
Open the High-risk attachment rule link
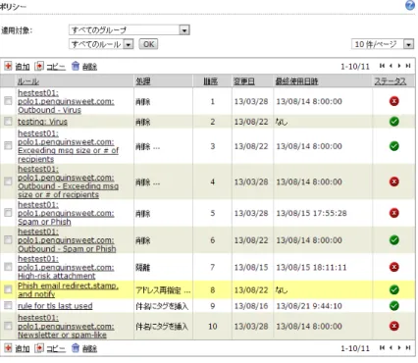point(66,267)
